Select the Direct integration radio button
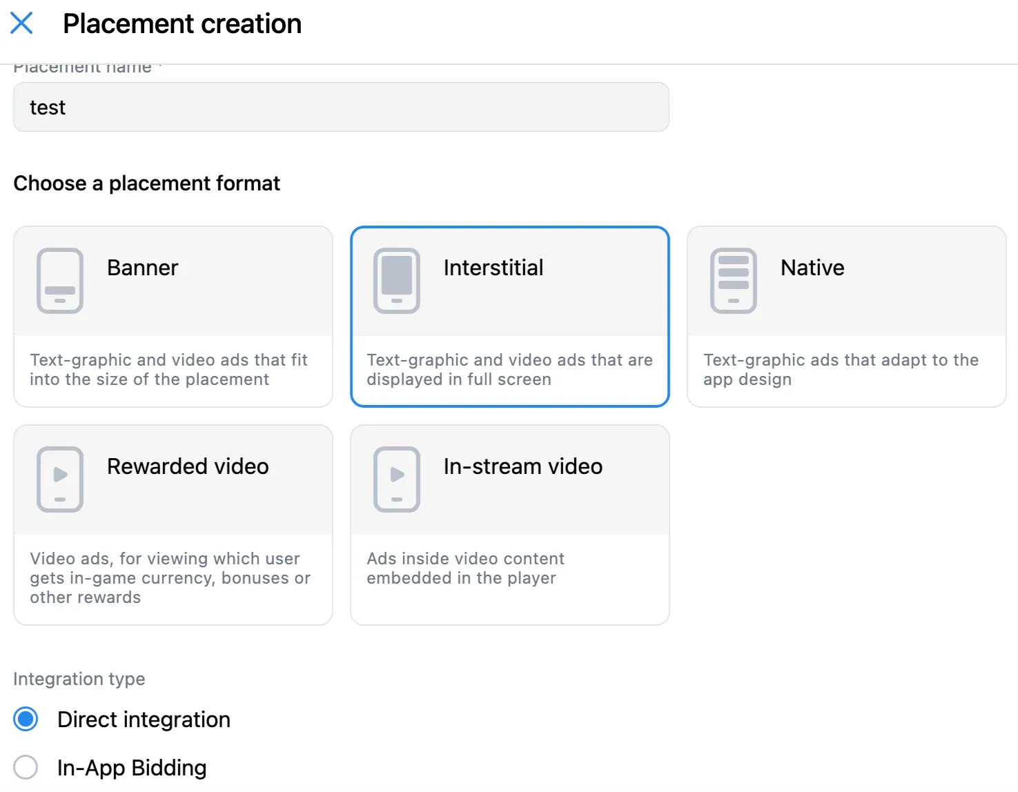Image resolution: width=1018 pixels, height=792 pixels. 25,719
